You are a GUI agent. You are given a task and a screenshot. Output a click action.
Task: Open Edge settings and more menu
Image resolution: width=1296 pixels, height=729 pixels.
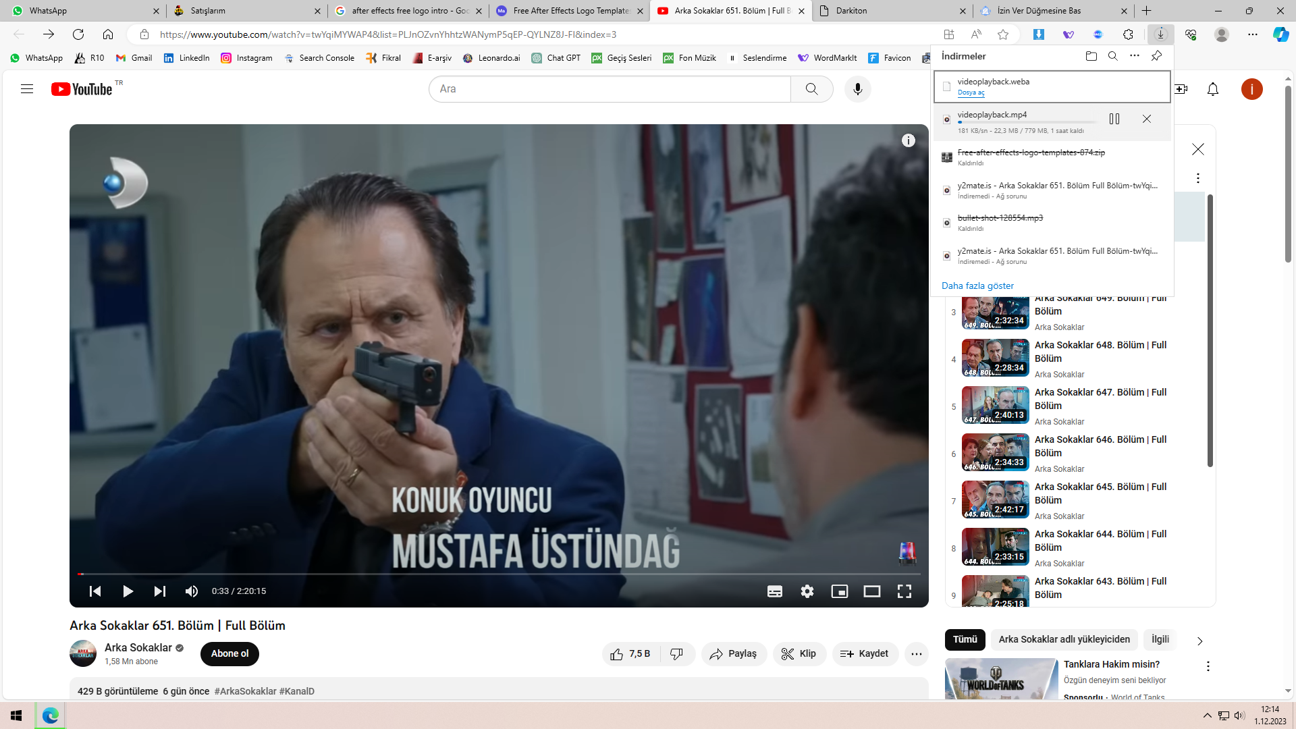1252,34
